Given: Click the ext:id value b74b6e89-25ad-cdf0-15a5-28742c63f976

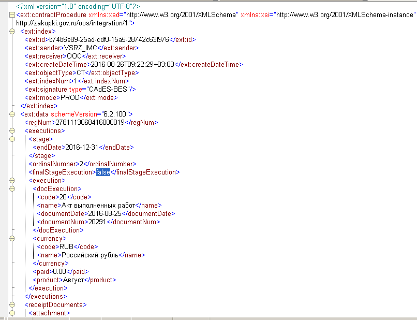Looking at the screenshot, I should point(109,40).
